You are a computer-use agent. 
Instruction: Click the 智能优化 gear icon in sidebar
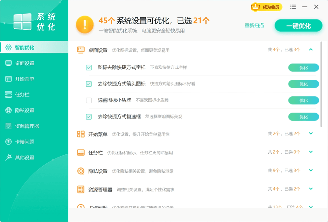[x=9, y=47]
